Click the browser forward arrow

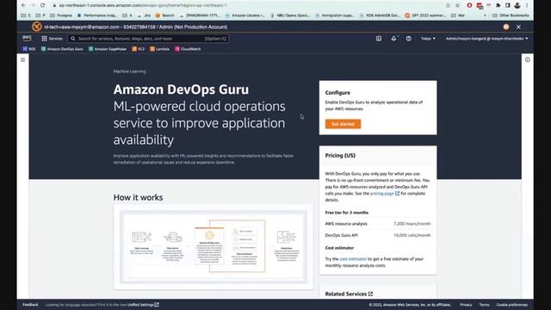click(x=33, y=5)
